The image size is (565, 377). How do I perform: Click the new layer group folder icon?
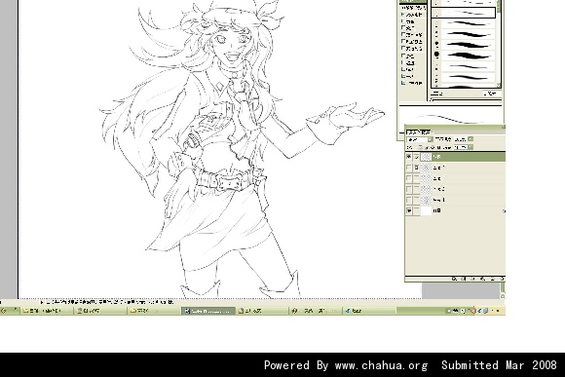point(473,279)
